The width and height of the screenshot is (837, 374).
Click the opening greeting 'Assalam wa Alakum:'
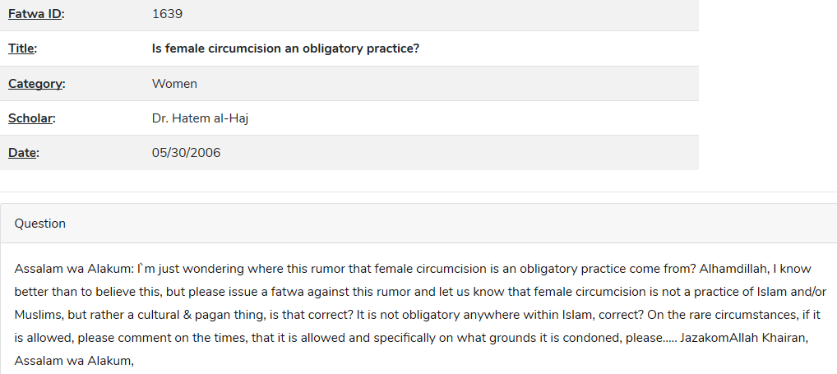coord(74,269)
